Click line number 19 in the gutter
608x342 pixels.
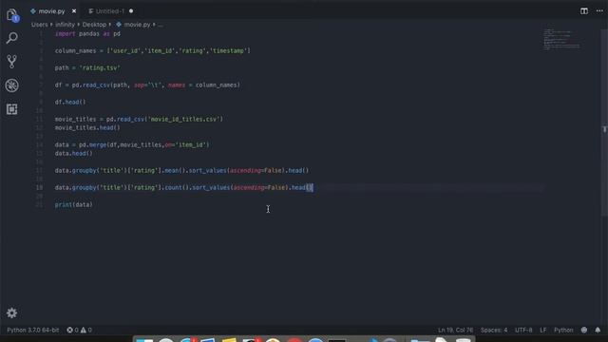click(x=40, y=187)
